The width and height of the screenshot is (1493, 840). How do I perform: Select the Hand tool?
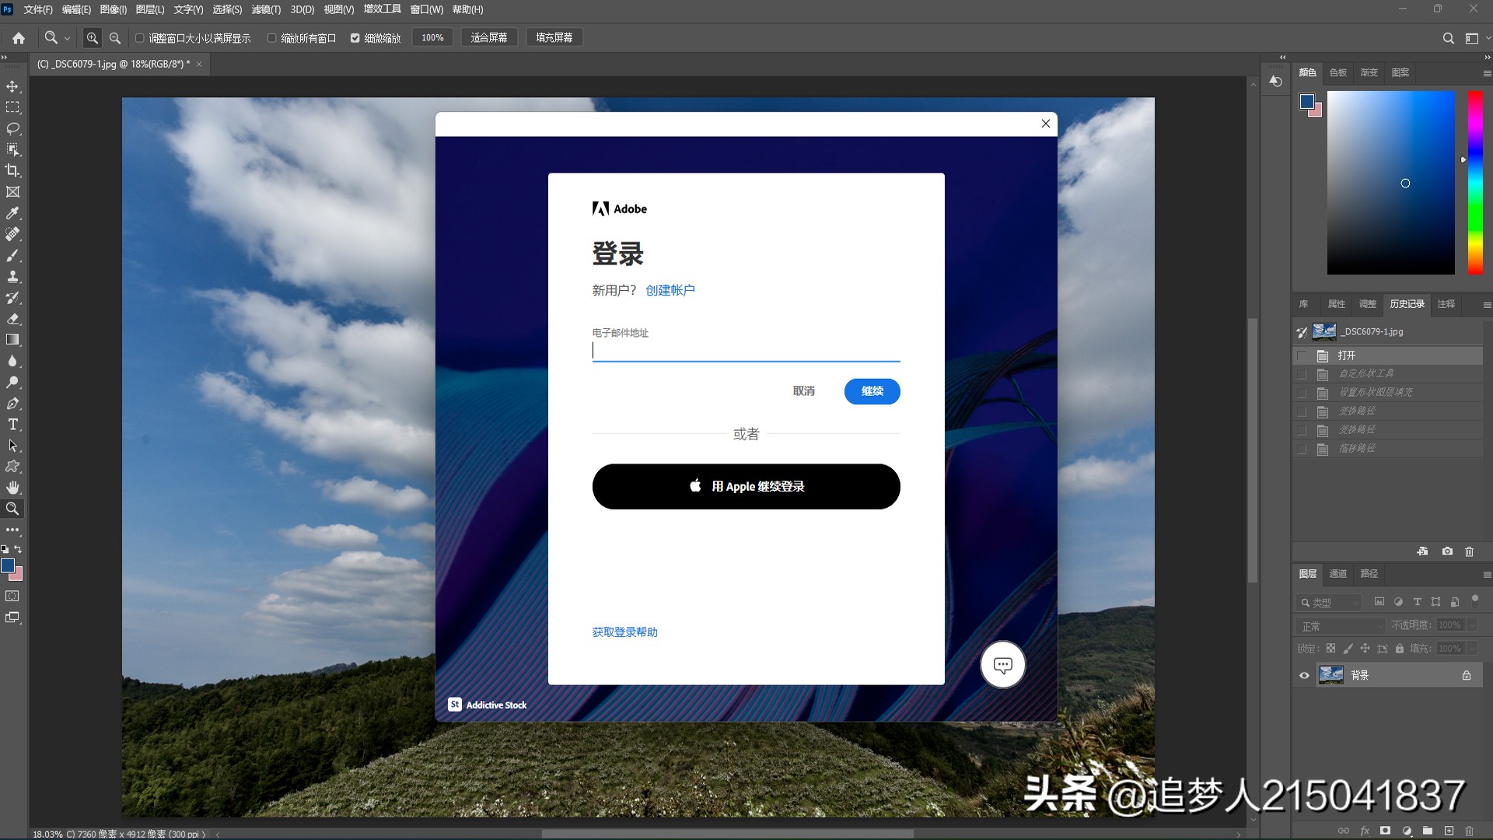point(12,488)
